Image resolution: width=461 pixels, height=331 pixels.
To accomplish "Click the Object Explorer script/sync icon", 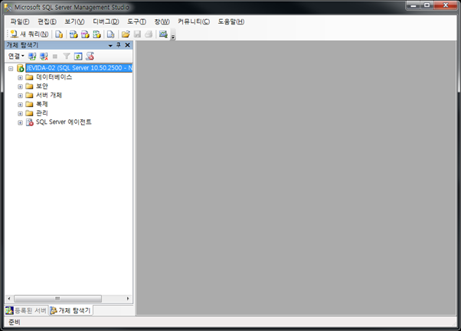I will (90, 56).
